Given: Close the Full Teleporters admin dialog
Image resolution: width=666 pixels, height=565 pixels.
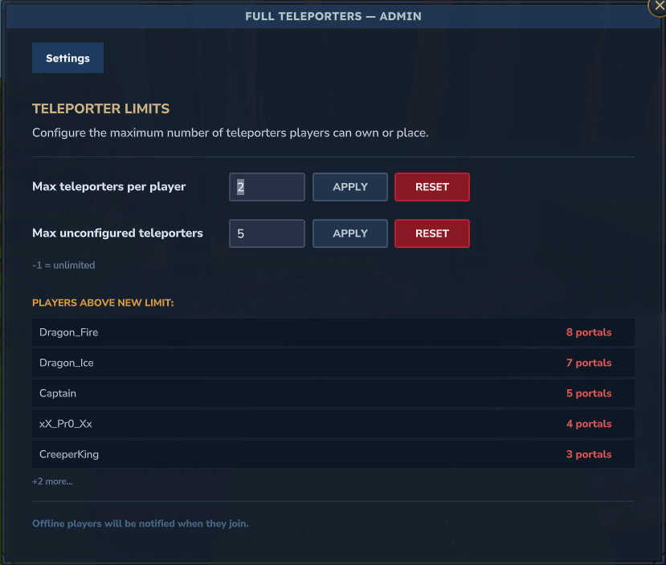Looking at the screenshot, I should tap(658, 6).
